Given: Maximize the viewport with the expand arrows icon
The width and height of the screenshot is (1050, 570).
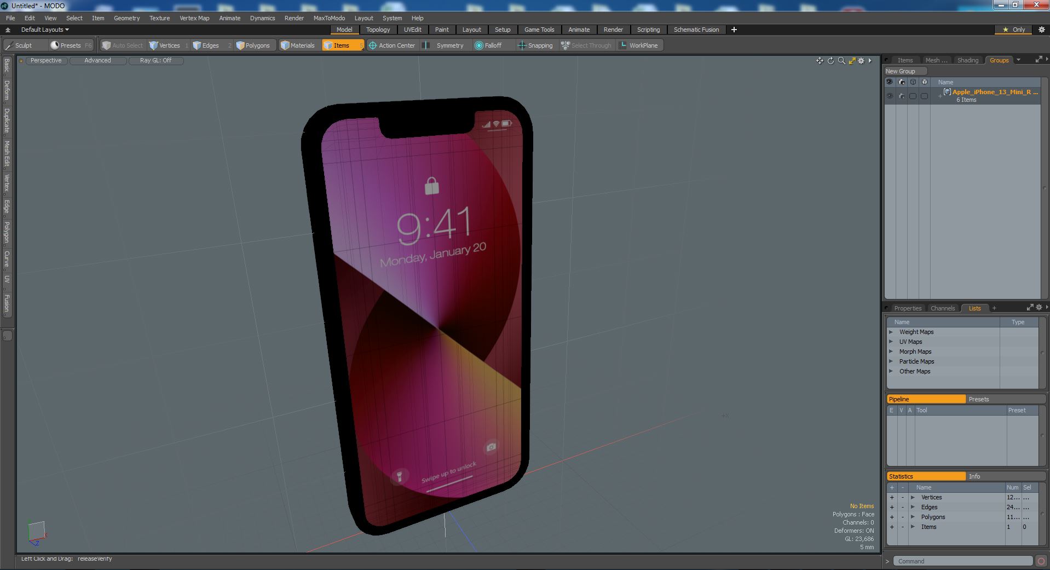Looking at the screenshot, I should [852, 61].
